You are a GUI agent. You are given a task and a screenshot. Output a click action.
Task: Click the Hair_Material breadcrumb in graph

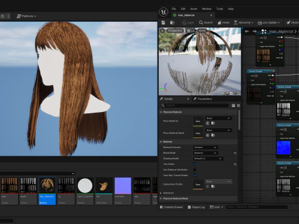pos(281,32)
